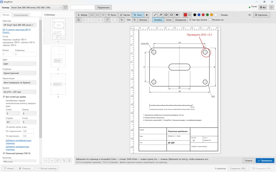The width and height of the screenshot is (276, 172).
Task: Open the info icon at top right
Action: pyautogui.click(x=271, y=7)
